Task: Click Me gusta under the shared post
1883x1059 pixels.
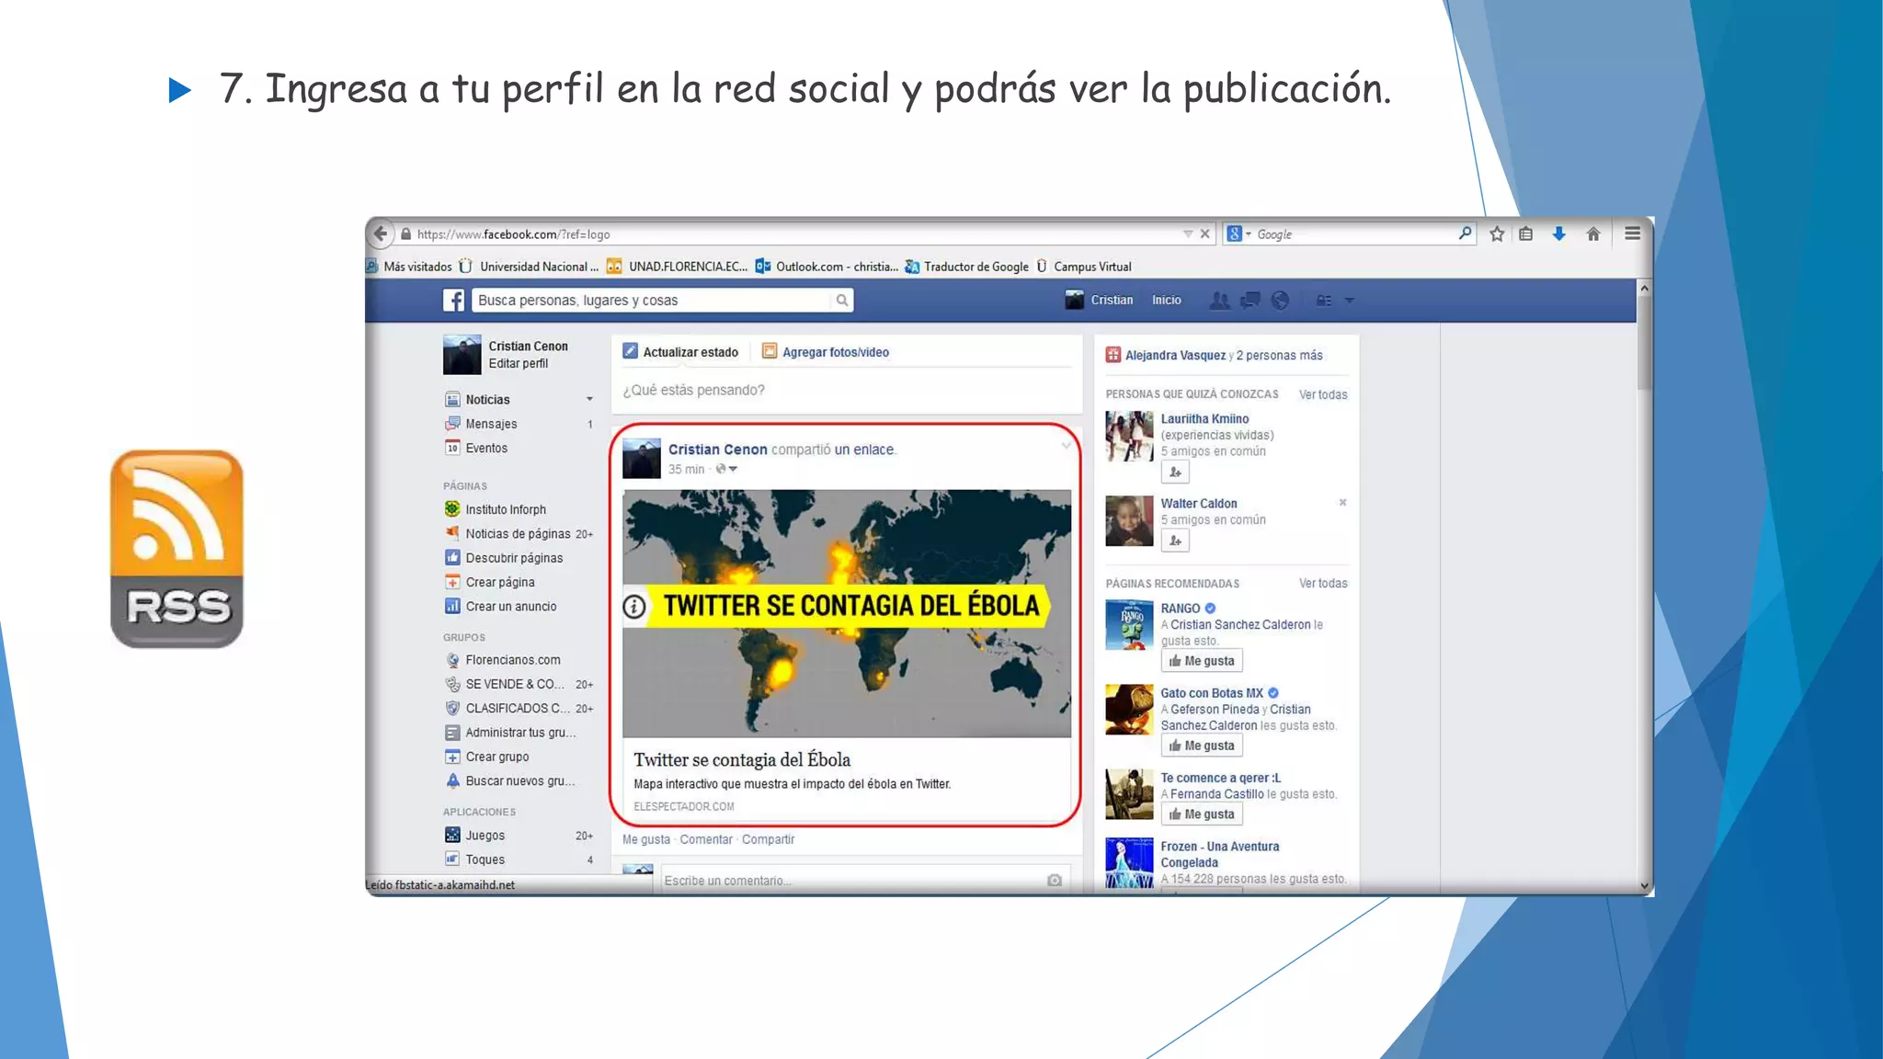Action: coord(646,839)
